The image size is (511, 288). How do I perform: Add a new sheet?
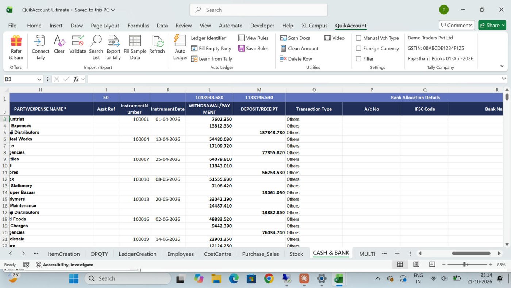397,253
